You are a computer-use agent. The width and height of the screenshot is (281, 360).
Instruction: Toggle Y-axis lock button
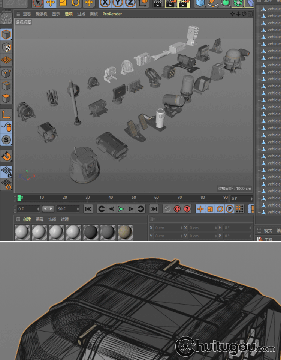(x=117, y=3)
